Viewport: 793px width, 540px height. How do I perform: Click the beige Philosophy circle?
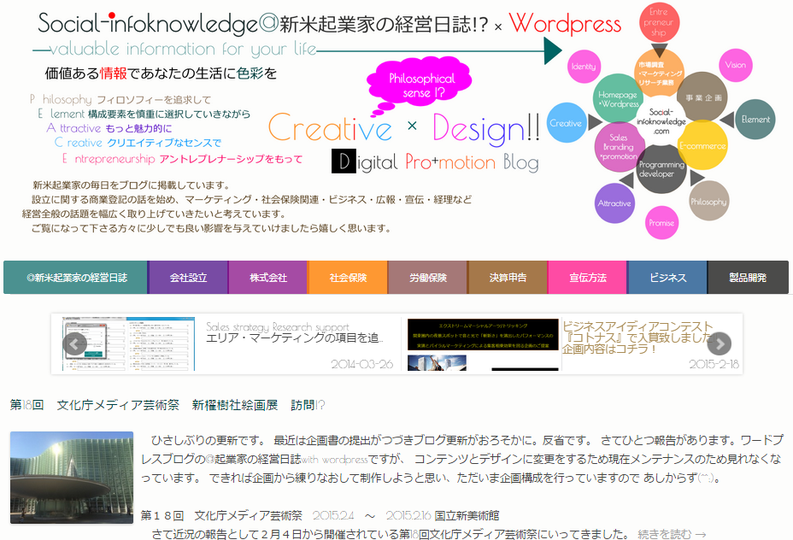point(708,201)
